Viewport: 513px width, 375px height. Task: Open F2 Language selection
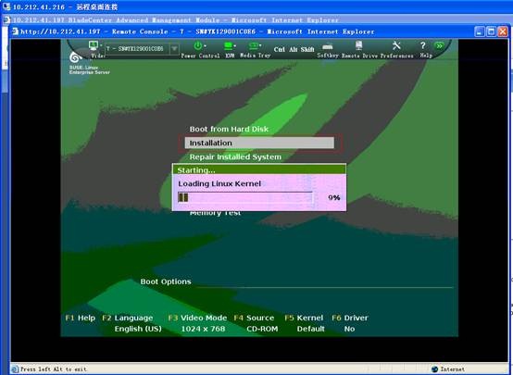(128, 318)
